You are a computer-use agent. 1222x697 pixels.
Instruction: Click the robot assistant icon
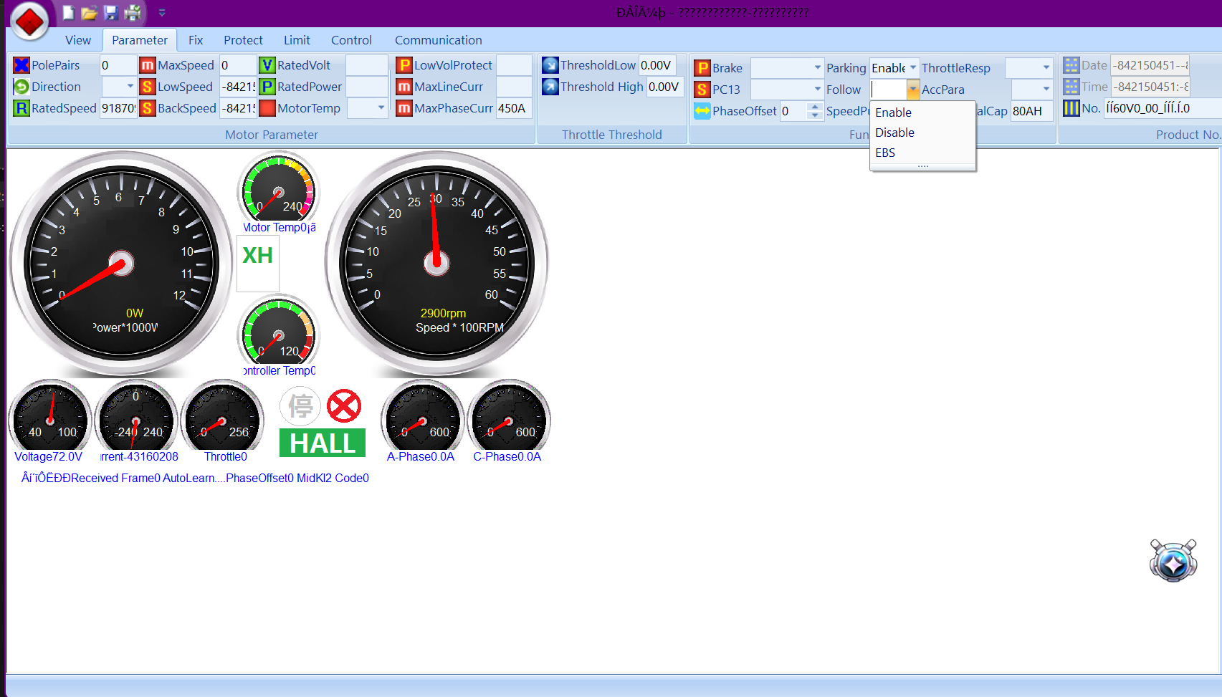click(1173, 560)
